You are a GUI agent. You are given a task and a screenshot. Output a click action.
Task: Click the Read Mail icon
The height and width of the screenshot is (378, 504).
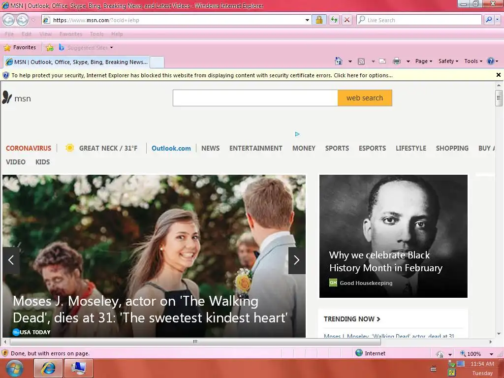(382, 61)
